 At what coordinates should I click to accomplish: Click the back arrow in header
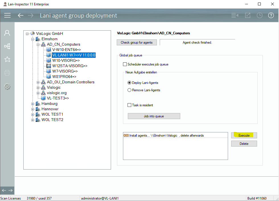20,15
